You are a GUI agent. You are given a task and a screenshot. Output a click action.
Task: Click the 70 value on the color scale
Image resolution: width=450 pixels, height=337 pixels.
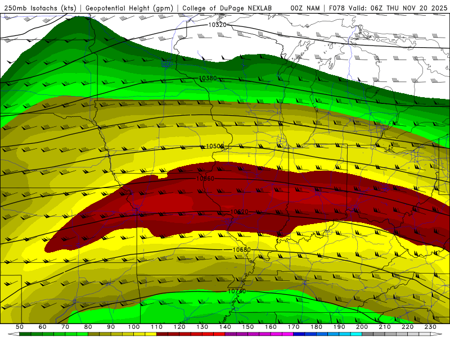65,327
